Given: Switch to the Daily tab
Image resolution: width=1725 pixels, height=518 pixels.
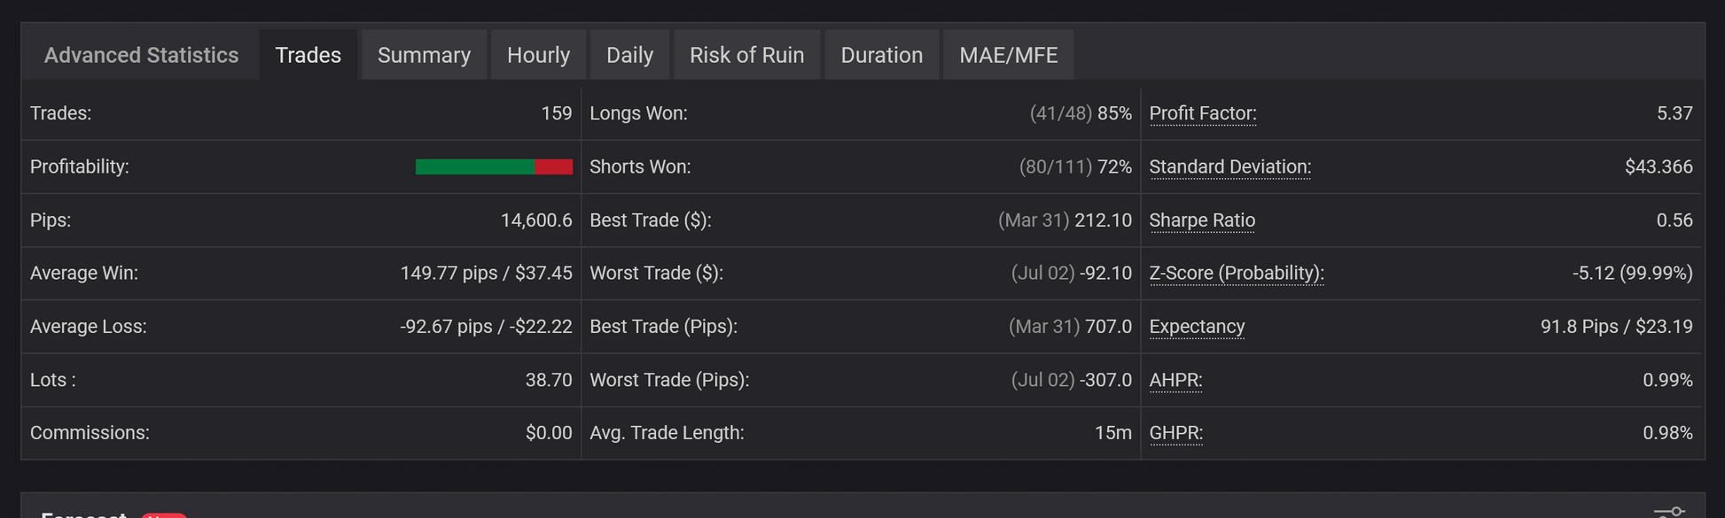Looking at the screenshot, I should point(629,55).
